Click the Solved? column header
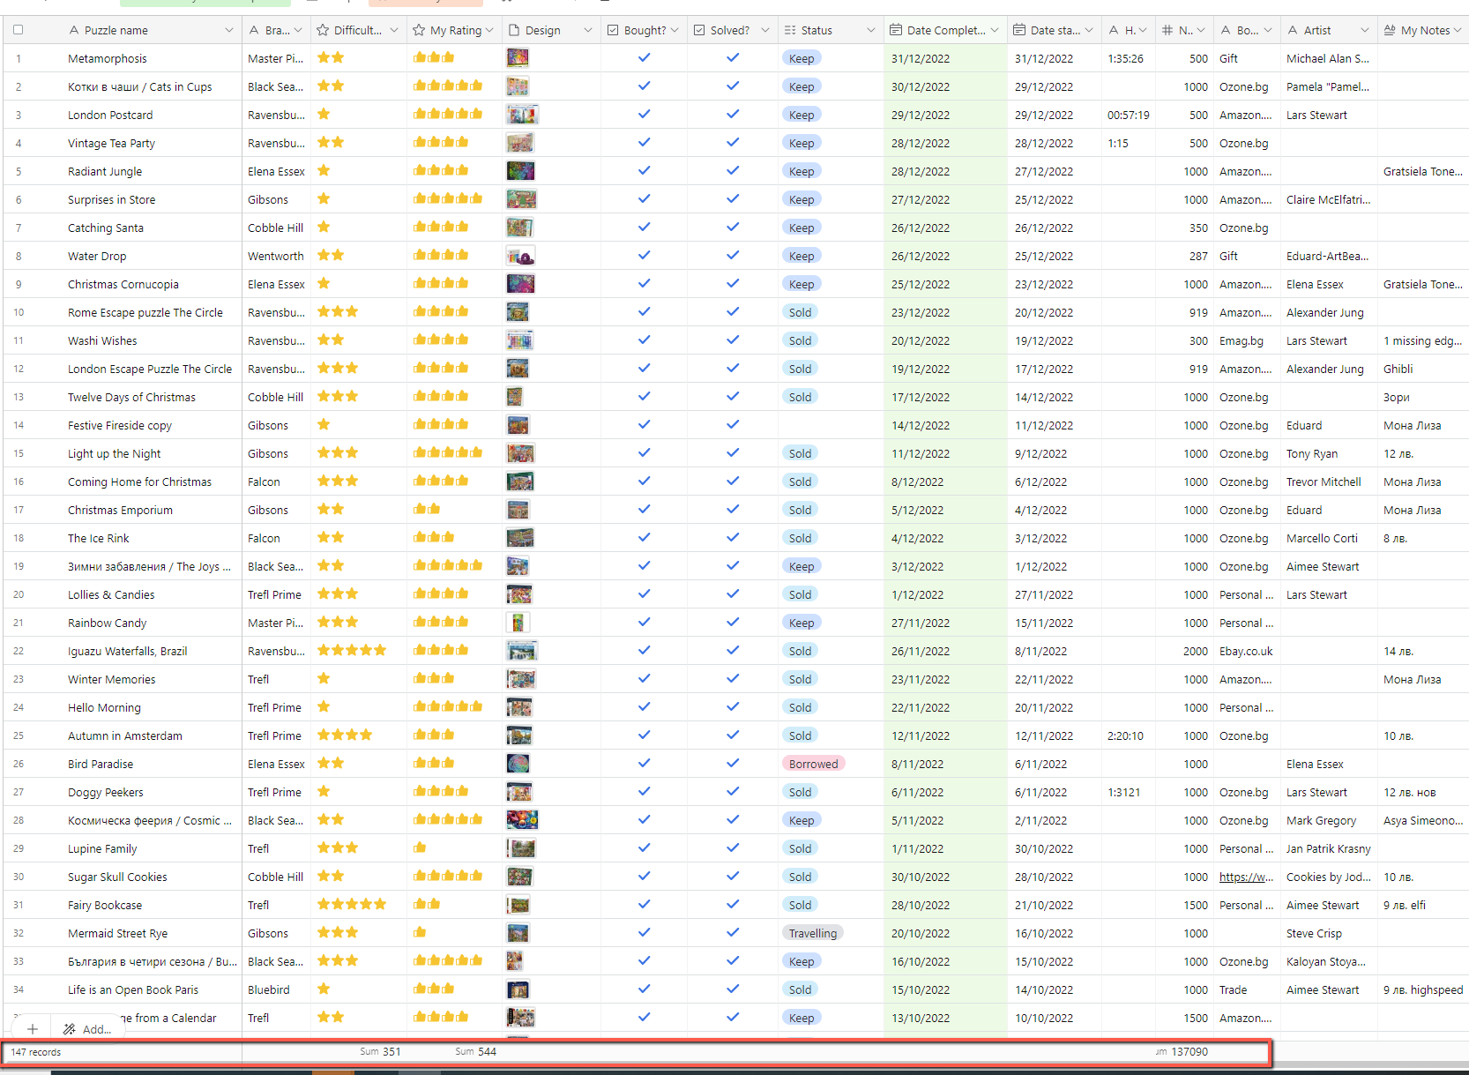The width and height of the screenshot is (1469, 1075). [729, 30]
